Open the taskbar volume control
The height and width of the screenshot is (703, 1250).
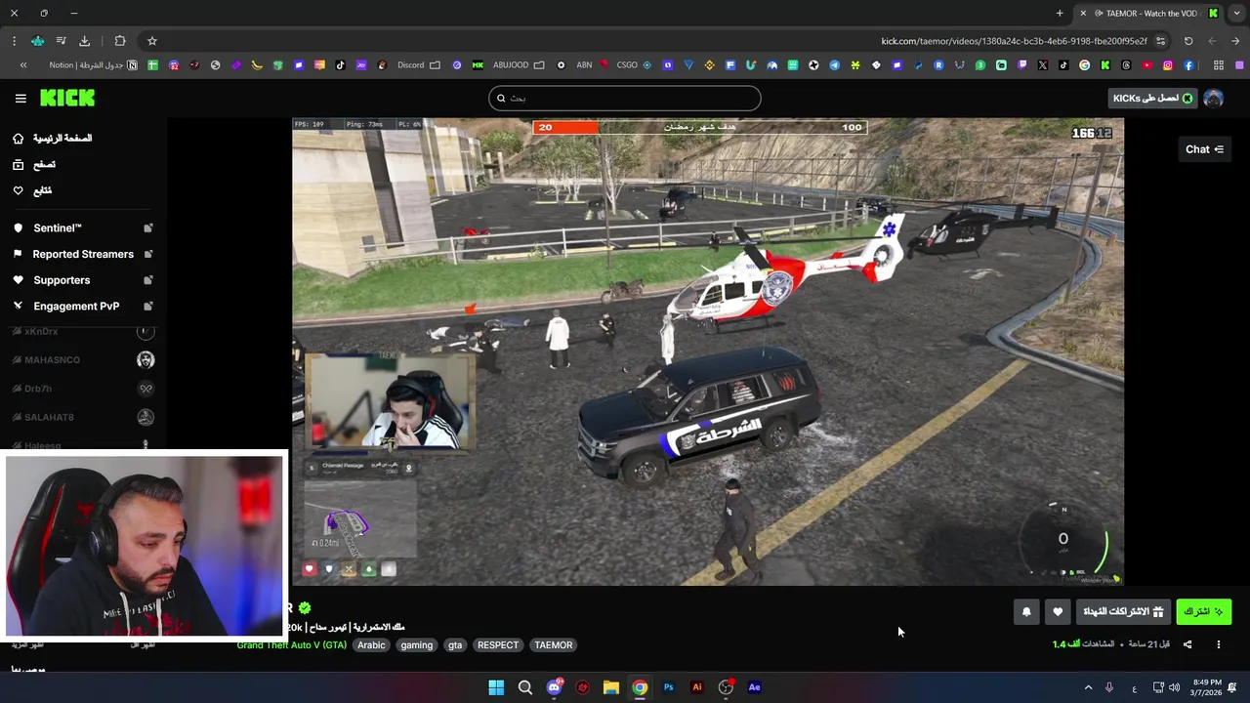[x=1174, y=687]
